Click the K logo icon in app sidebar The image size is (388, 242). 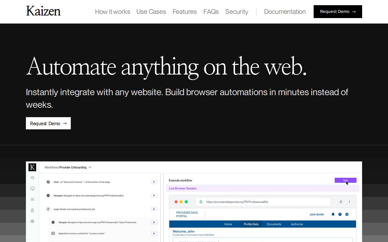point(32,167)
